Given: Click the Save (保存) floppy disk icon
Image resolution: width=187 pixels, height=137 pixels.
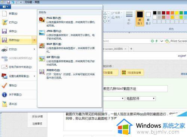Looking at the screenshot, I should coord(4,31).
